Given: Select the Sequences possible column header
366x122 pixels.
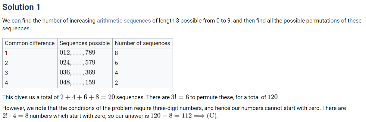Looking at the screenshot, I should click(x=85, y=43).
